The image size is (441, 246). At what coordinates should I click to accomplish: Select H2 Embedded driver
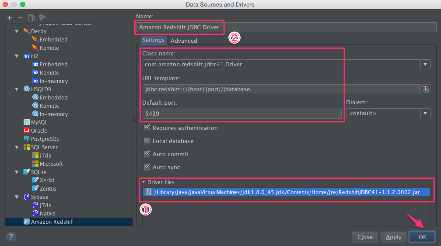tap(53, 64)
